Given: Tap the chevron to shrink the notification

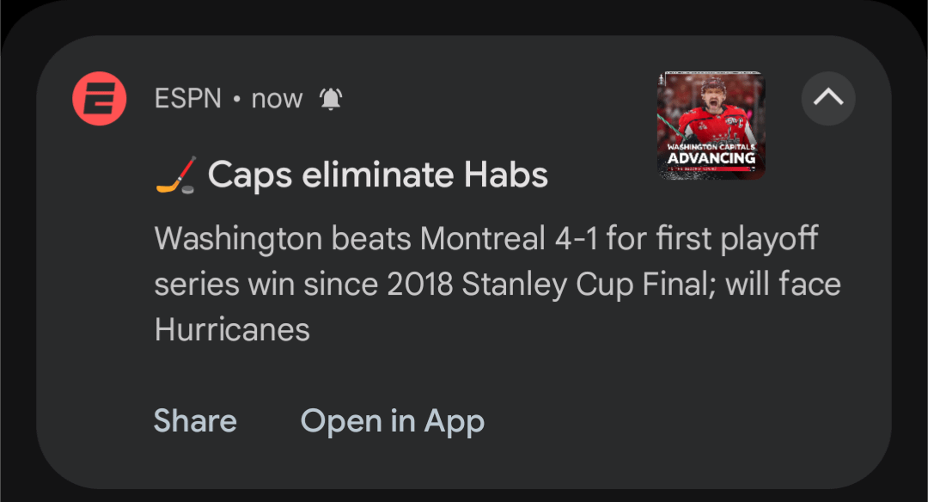Looking at the screenshot, I should (x=827, y=98).
